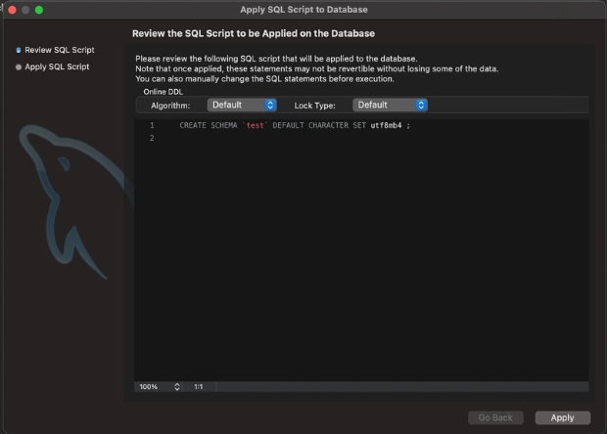Click the blue bullet beside Review SQL Script
Screen dimensions: 607x434
(x=18, y=50)
